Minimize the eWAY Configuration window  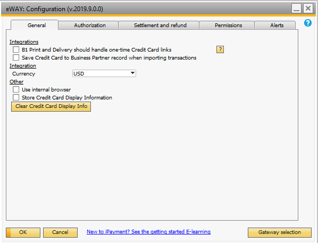click(296, 9)
